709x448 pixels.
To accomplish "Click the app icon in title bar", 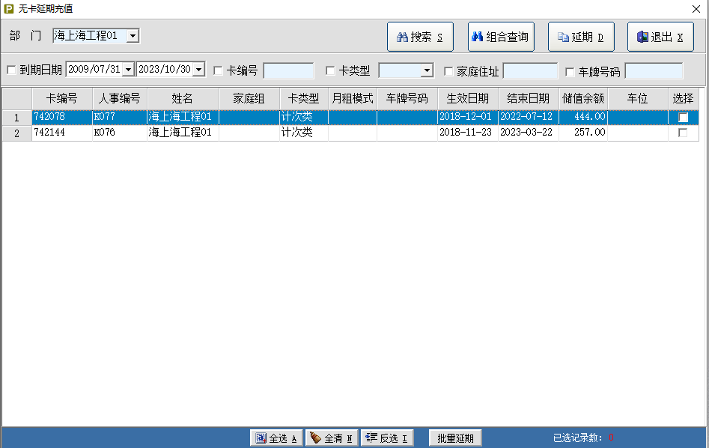I will tap(9, 8).
